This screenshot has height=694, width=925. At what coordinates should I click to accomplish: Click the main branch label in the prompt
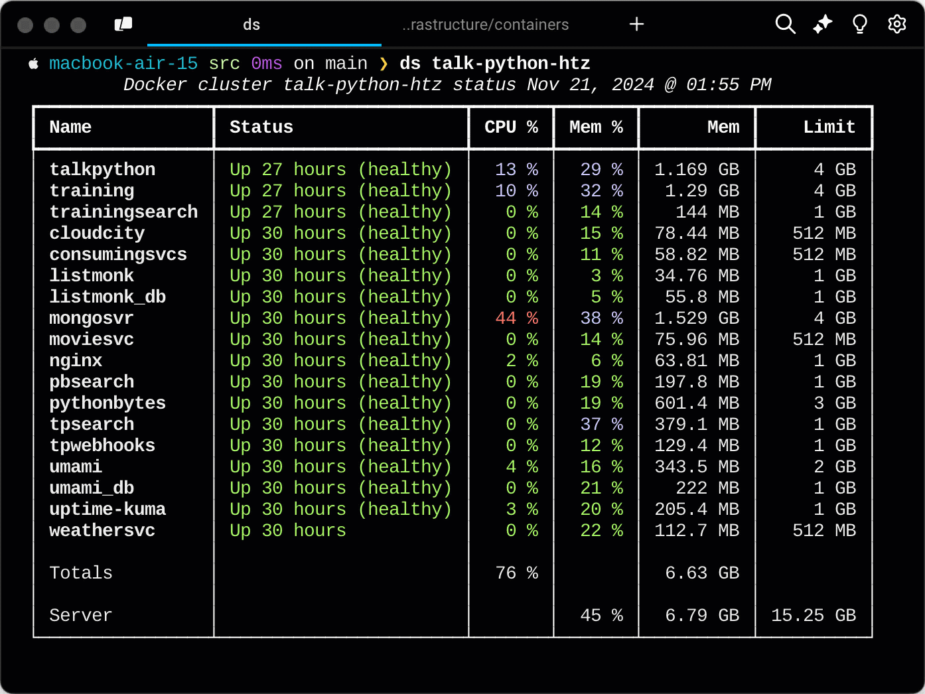point(346,63)
